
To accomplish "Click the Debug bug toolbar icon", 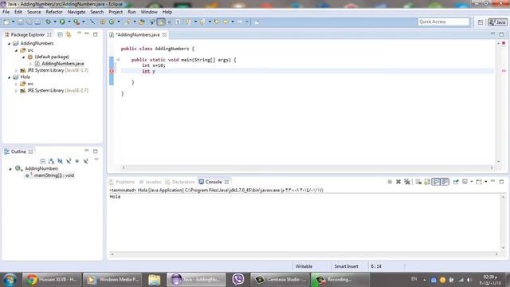I will 48,22.
